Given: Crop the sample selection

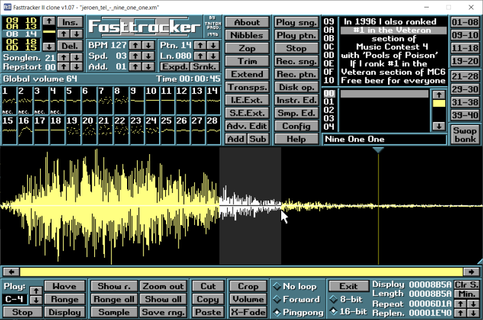Looking at the screenshot, I should pos(248,287).
